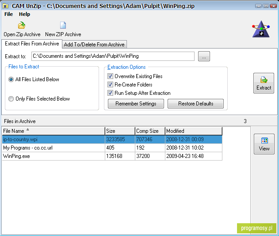
Task: Select All Files Listed Below option
Action: (x=34, y=79)
